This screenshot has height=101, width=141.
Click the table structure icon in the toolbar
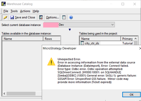[x=64, y=17]
